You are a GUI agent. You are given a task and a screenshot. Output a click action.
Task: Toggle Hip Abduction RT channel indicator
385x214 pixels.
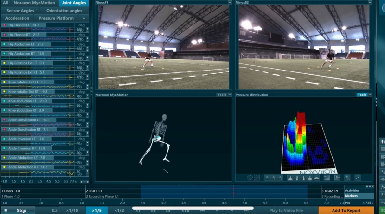click(x=4, y=54)
